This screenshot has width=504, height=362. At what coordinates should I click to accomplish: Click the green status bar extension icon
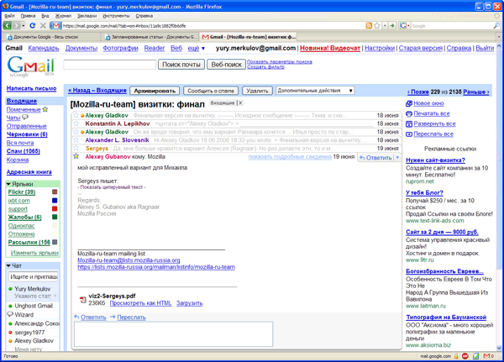(x=476, y=356)
